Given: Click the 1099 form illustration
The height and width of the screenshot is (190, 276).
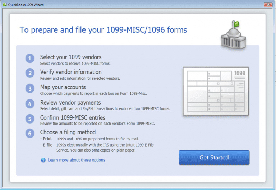Looking at the screenshot, I should click(216, 91).
